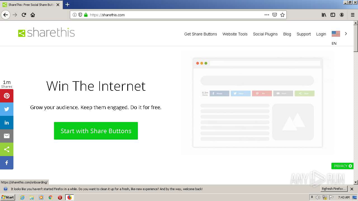Launch Internet Explorer from the taskbar
Image resolution: width=358 pixels, height=201 pixels.
[22, 197]
